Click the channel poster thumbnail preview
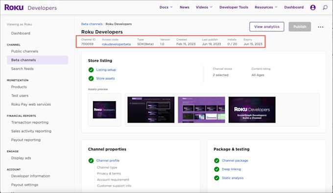333x193 pixels. 104,110
